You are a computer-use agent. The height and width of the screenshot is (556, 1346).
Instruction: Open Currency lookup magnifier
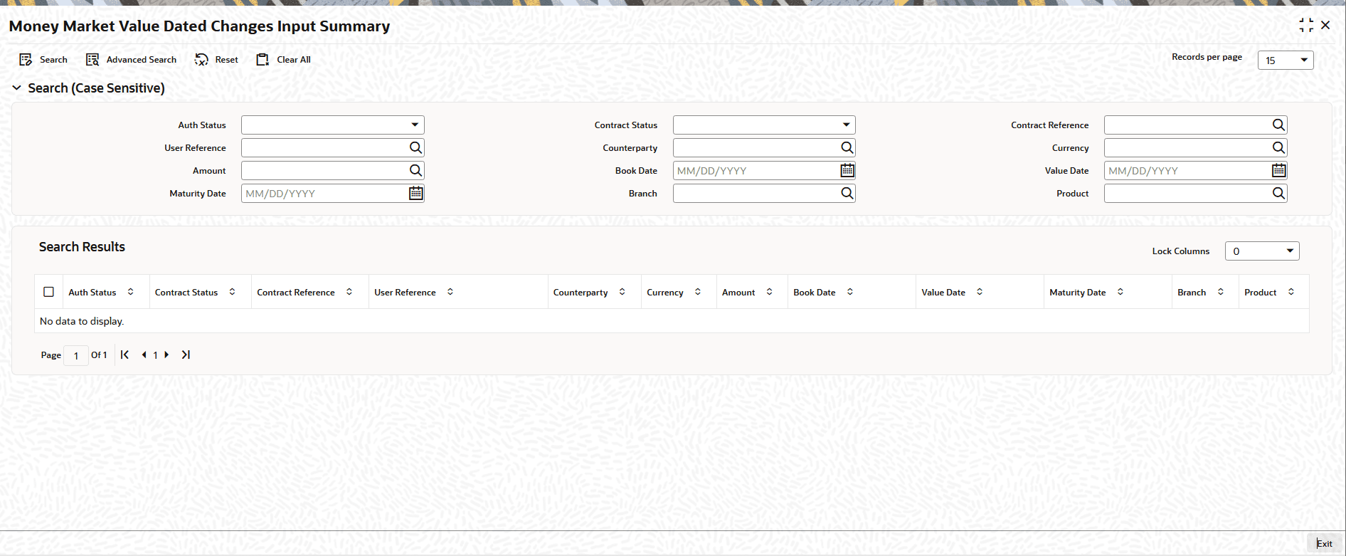(x=1278, y=148)
